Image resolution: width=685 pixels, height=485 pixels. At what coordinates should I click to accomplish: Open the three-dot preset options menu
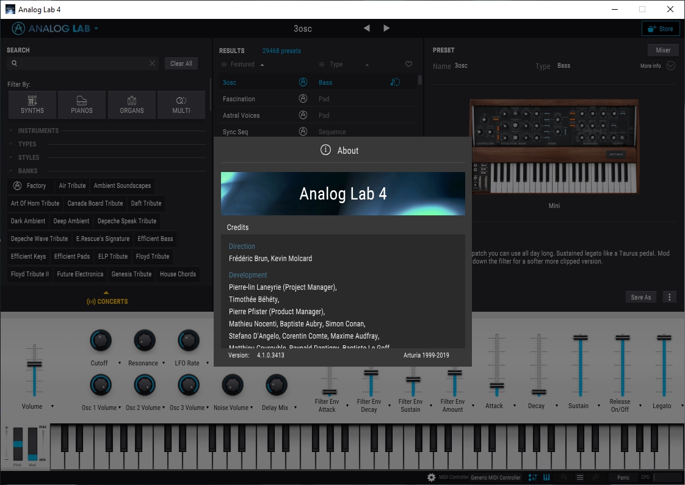669,297
